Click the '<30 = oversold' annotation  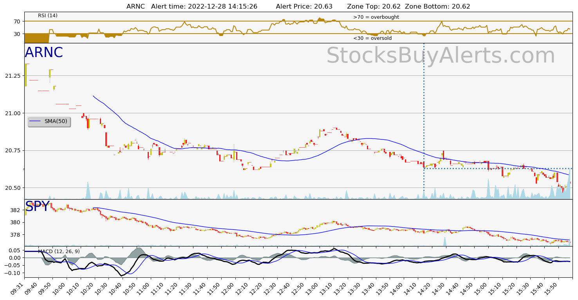[372, 38]
